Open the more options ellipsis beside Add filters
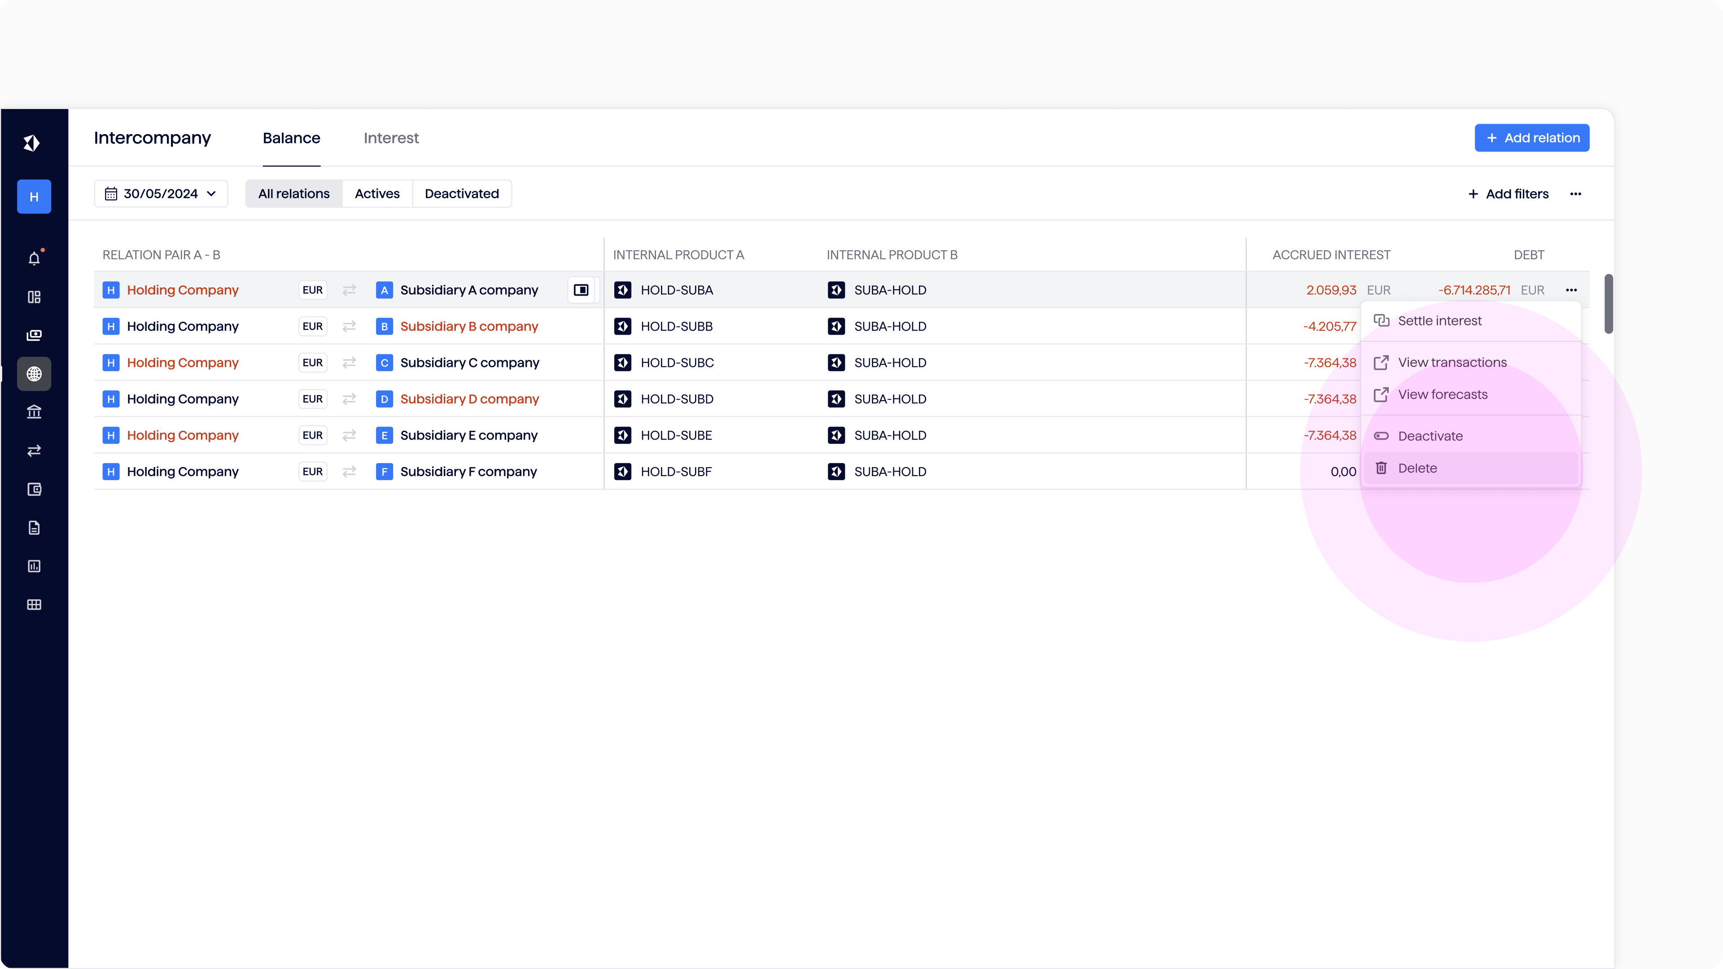 1576,194
